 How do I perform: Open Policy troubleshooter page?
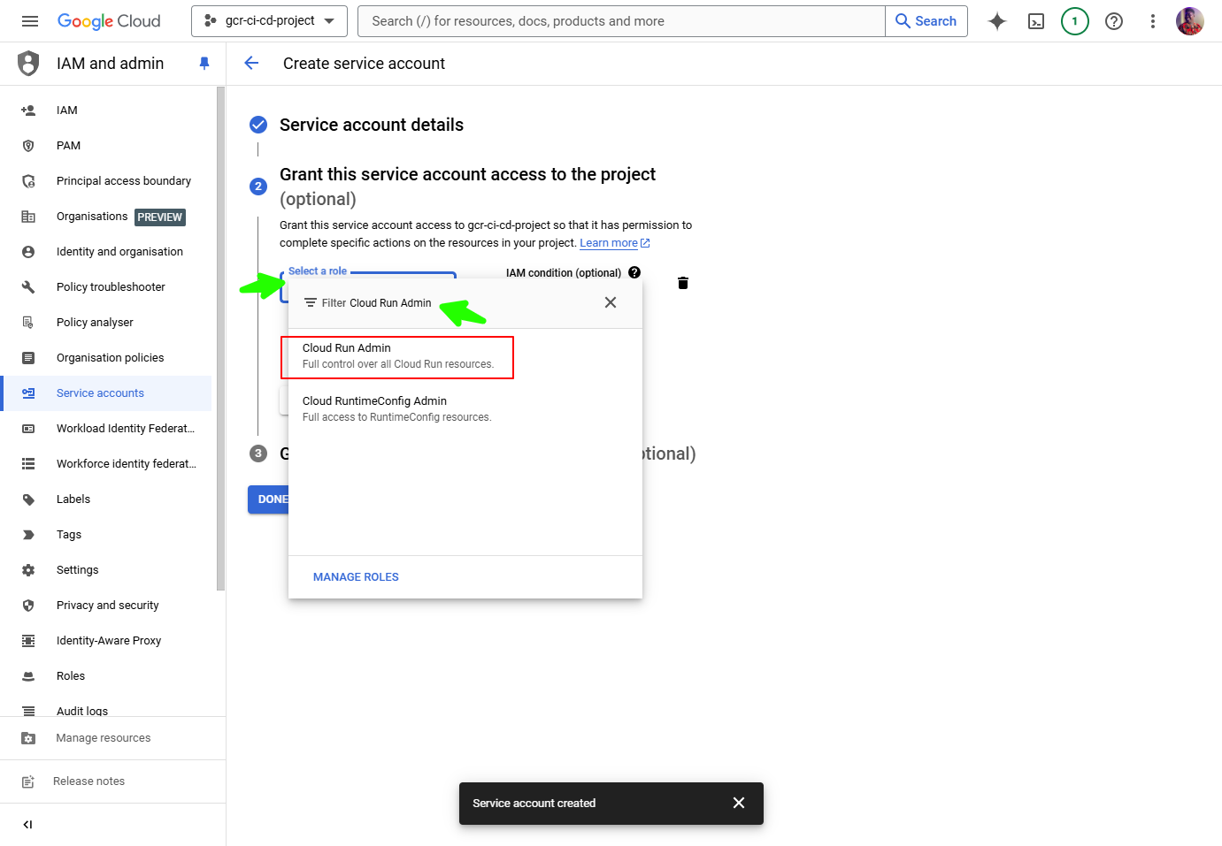pyautogui.click(x=106, y=287)
